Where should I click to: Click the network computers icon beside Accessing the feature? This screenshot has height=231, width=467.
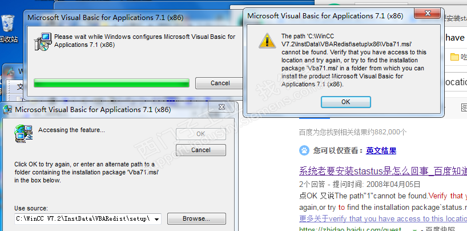click(x=23, y=134)
